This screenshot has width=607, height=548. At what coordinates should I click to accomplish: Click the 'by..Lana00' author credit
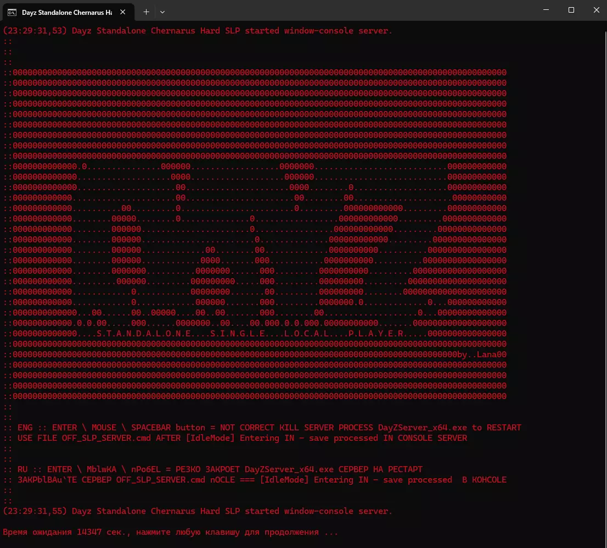click(x=482, y=355)
